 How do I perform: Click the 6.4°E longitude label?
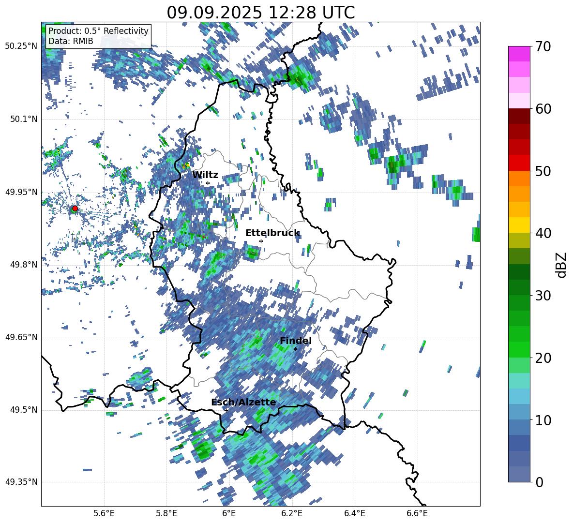(354, 513)
